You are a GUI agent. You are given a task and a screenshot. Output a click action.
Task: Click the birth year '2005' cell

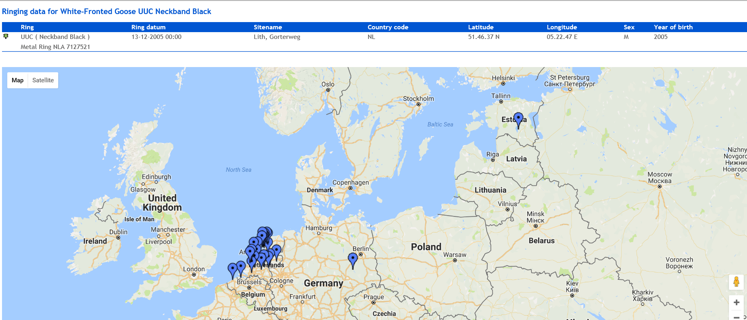pyautogui.click(x=661, y=37)
